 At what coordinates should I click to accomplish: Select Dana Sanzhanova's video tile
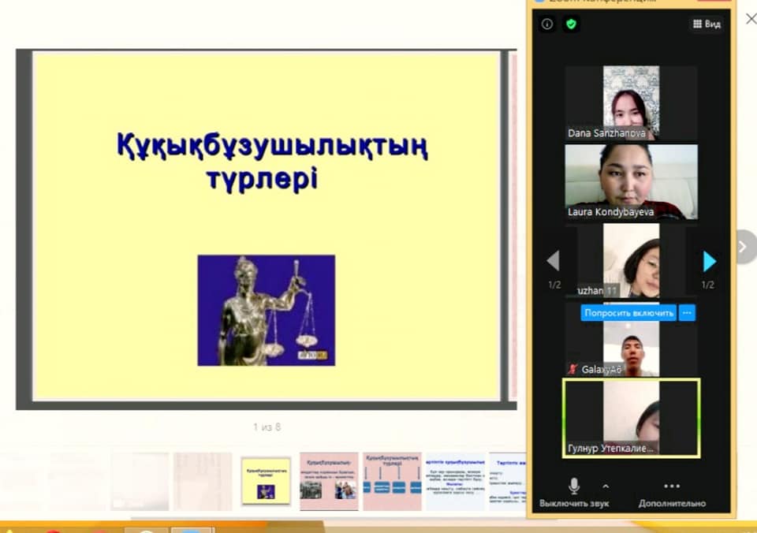(x=631, y=102)
